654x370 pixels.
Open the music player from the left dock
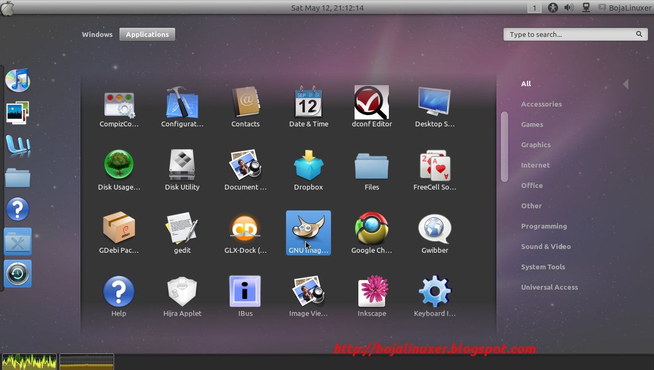click(x=18, y=80)
